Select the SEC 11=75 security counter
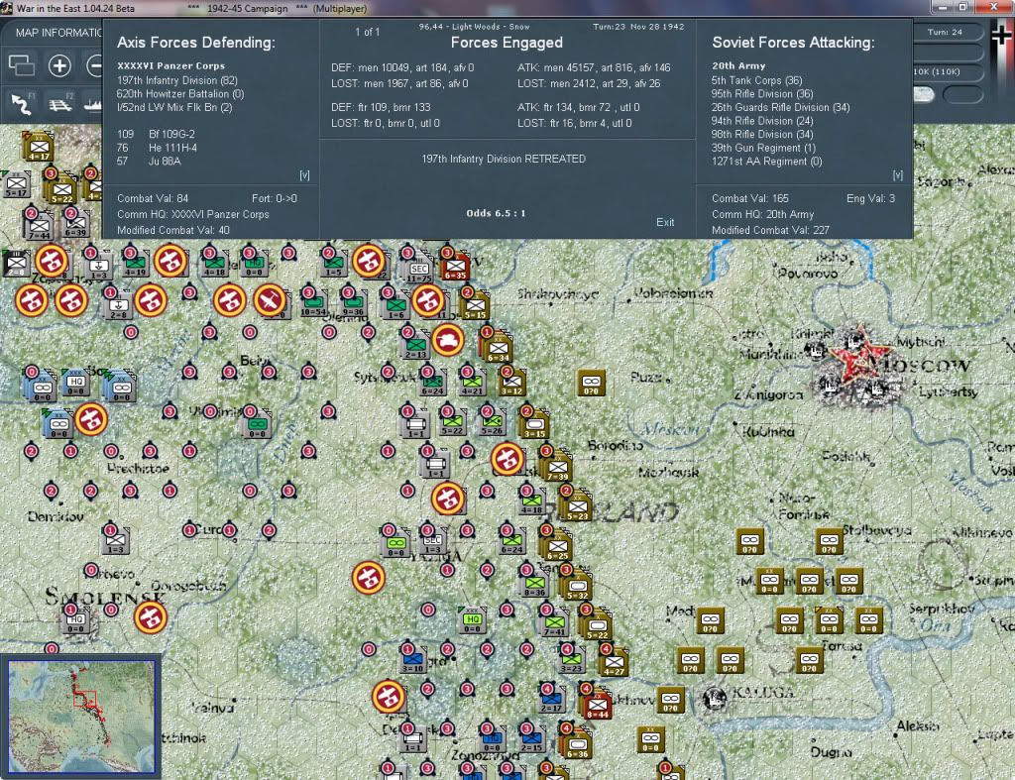Viewport: 1015px width, 780px height. [419, 270]
